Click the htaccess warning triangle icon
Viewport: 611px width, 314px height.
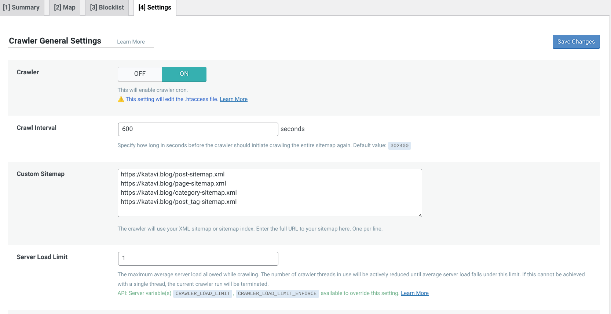tap(121, 99)
